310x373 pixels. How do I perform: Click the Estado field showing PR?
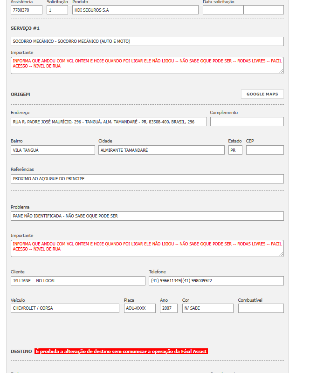(x=235, y=150)
